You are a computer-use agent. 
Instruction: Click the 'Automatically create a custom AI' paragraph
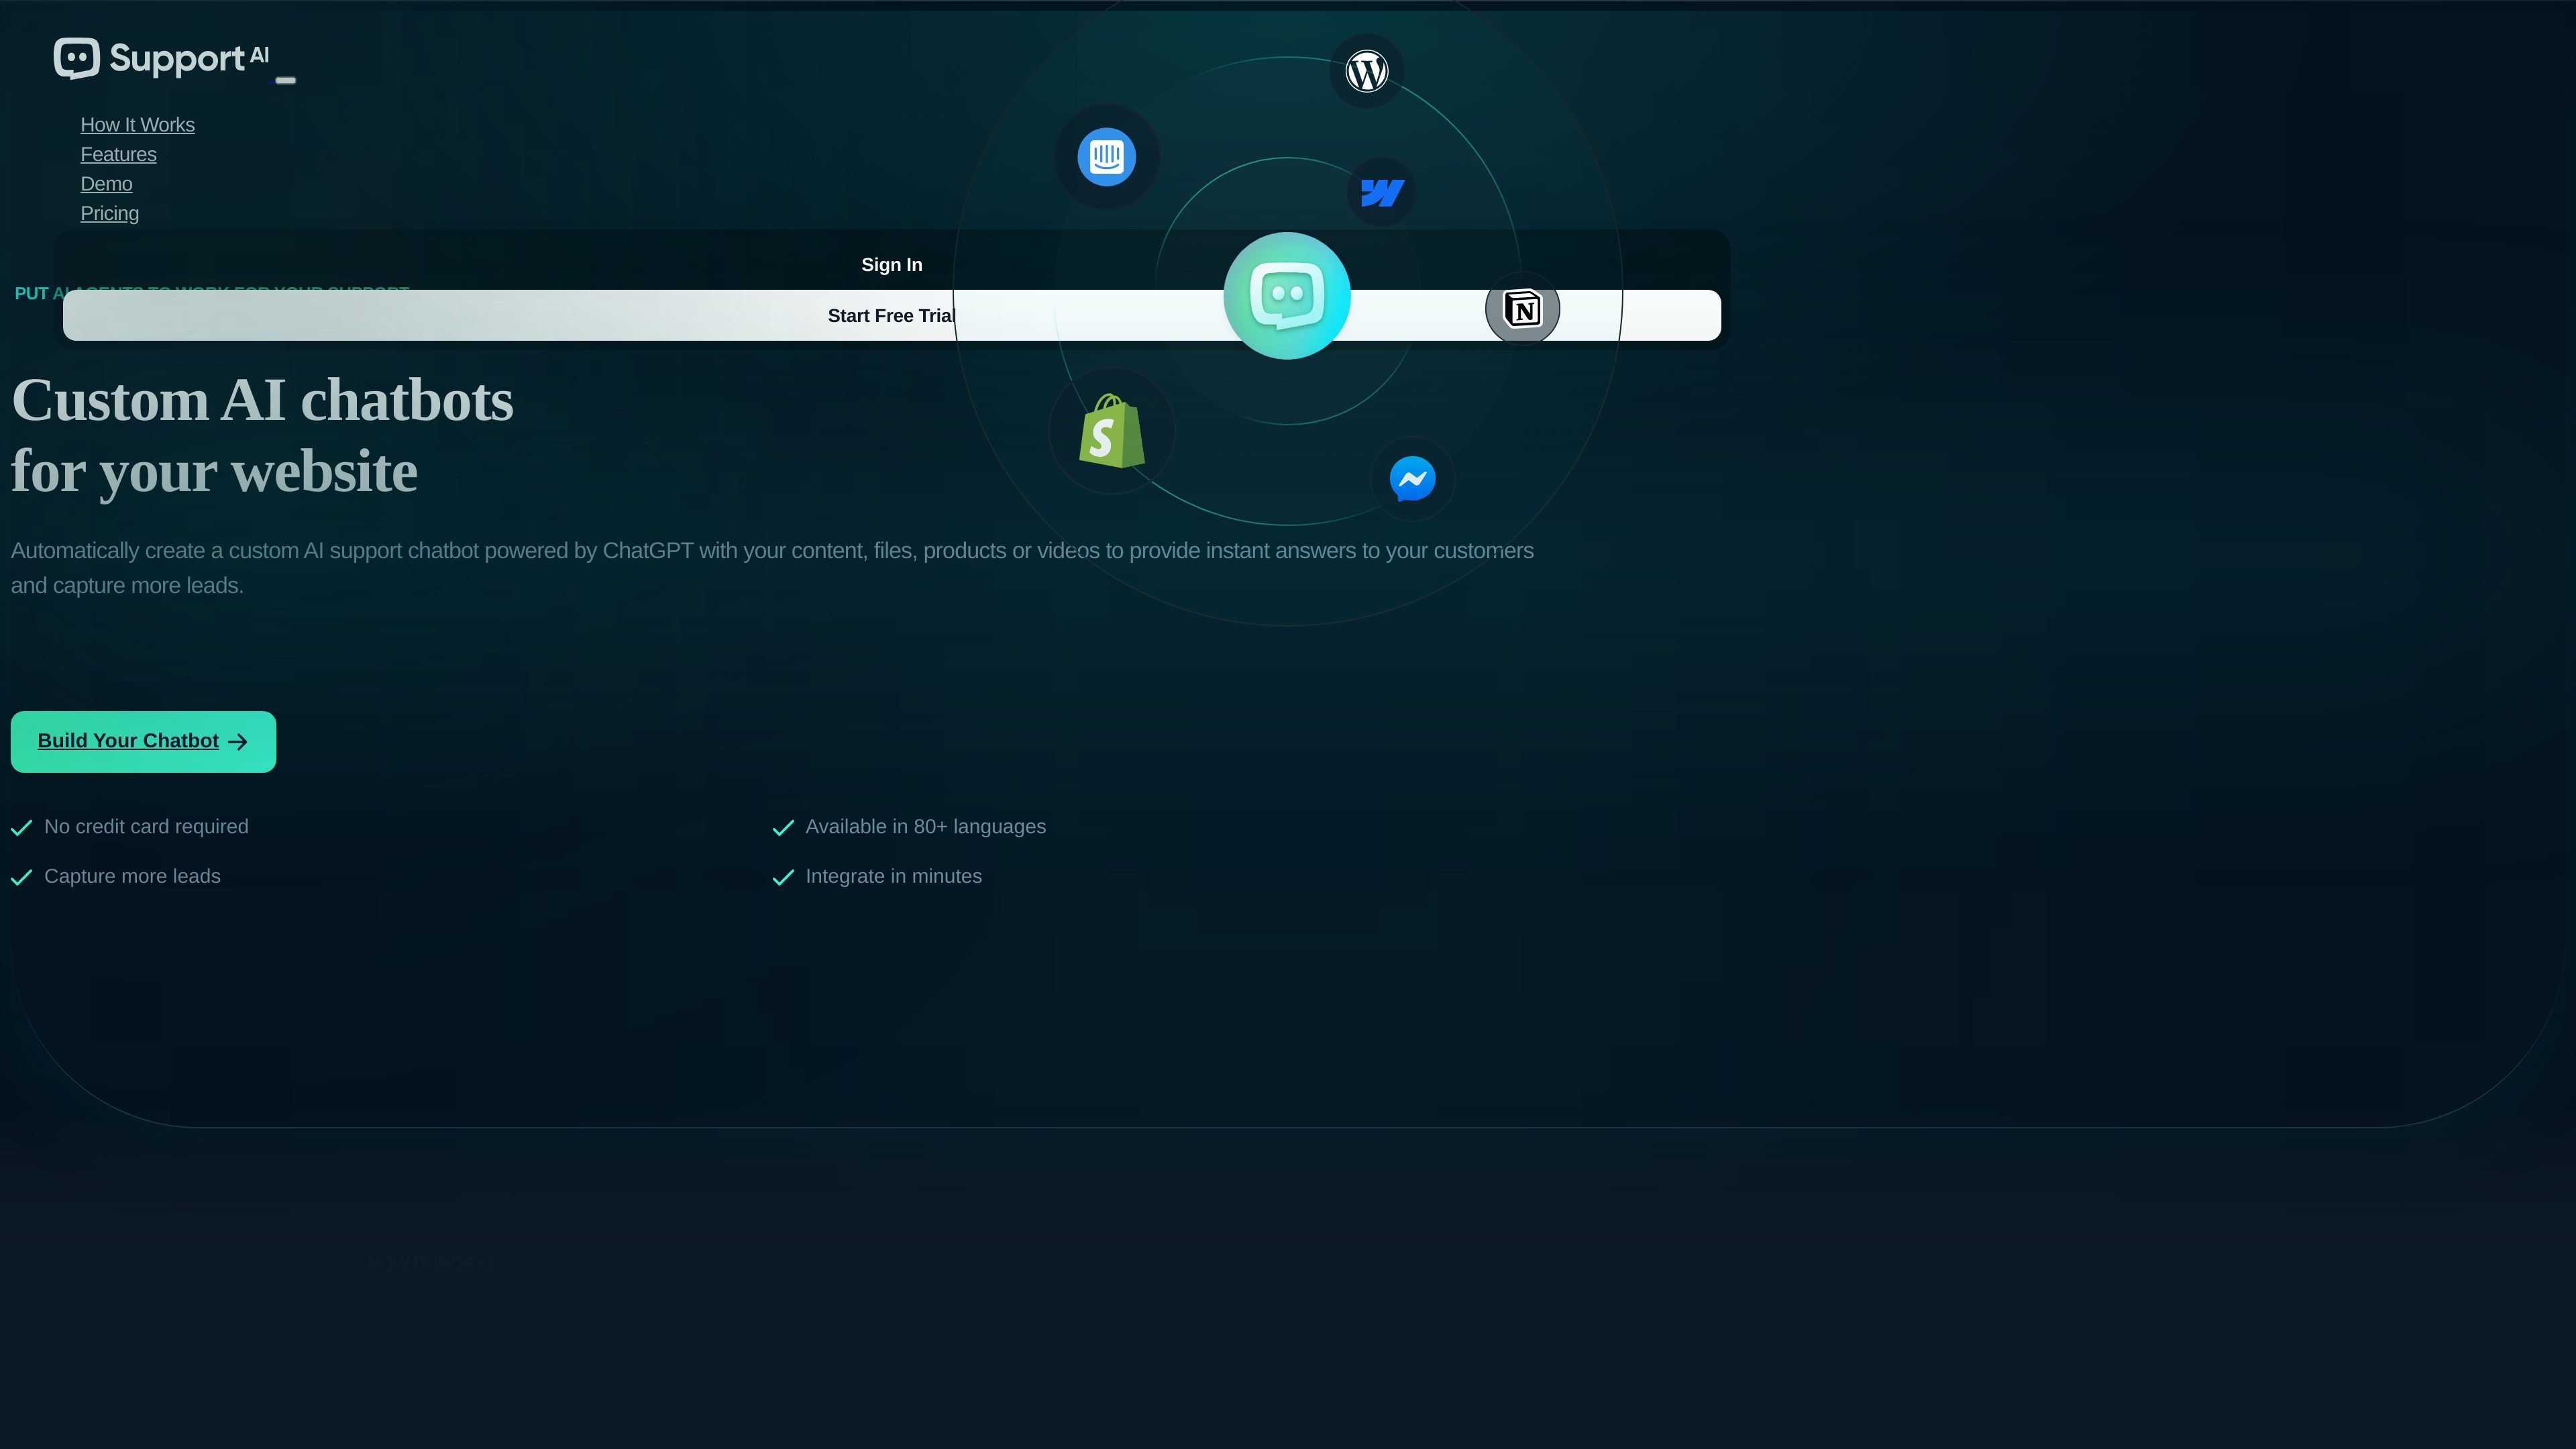coord(772,568)
